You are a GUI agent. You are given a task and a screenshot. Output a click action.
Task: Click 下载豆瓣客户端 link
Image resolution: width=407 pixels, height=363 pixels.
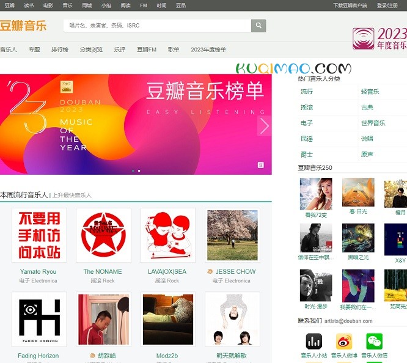point(350,5)
